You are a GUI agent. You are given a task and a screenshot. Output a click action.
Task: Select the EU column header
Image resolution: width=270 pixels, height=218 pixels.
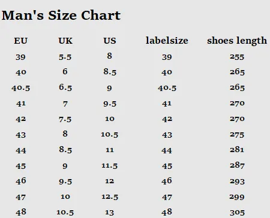[20, 41]
